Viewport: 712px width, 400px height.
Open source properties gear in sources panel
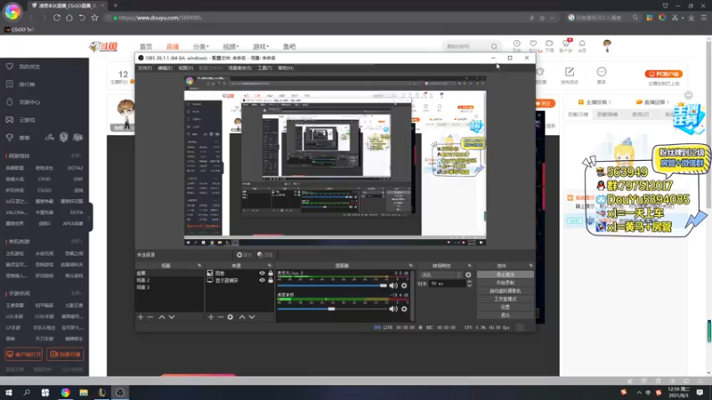231,317
